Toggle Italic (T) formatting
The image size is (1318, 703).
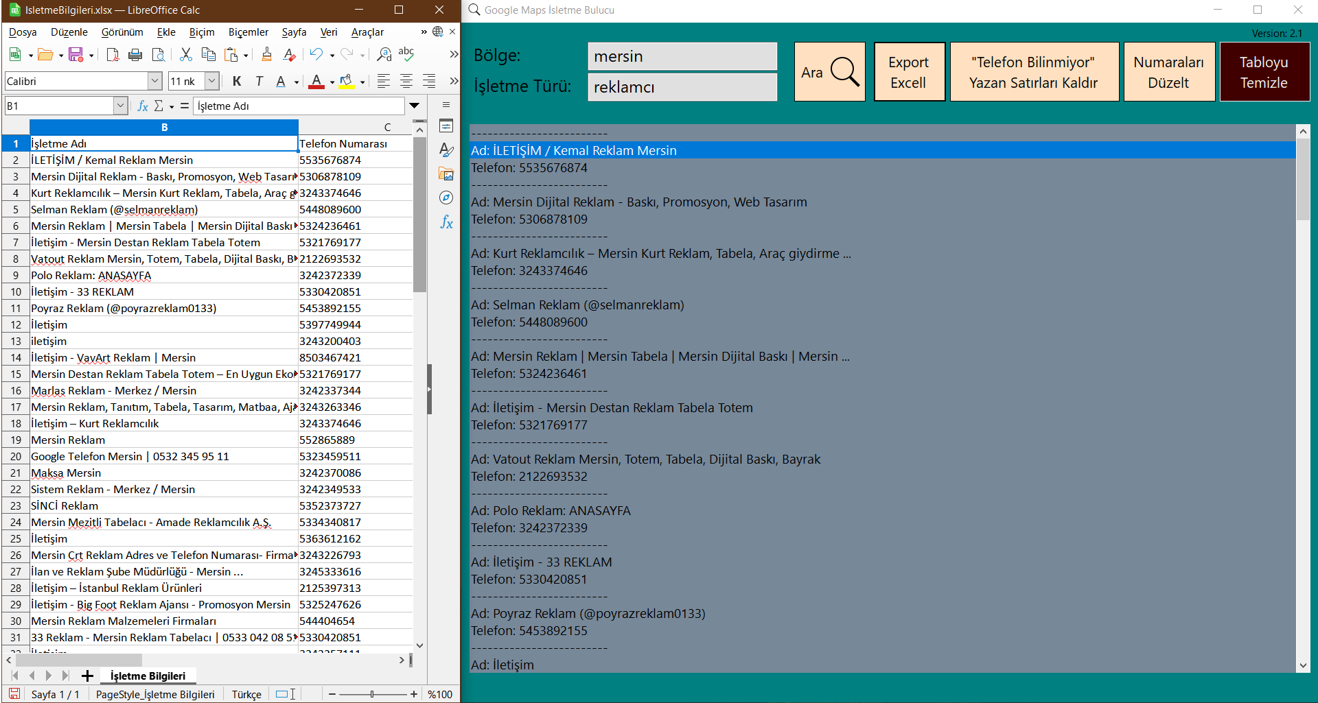(x=259, y=81)
